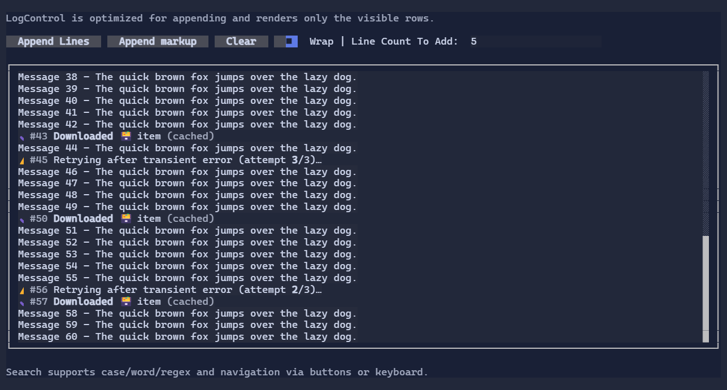Select the Message 41 log line
727x390 pixels.
[188, 112]
